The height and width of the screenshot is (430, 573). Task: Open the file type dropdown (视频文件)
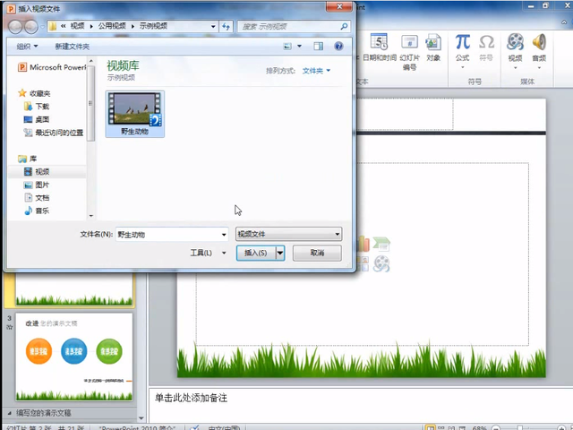click(x=287, y=234)
